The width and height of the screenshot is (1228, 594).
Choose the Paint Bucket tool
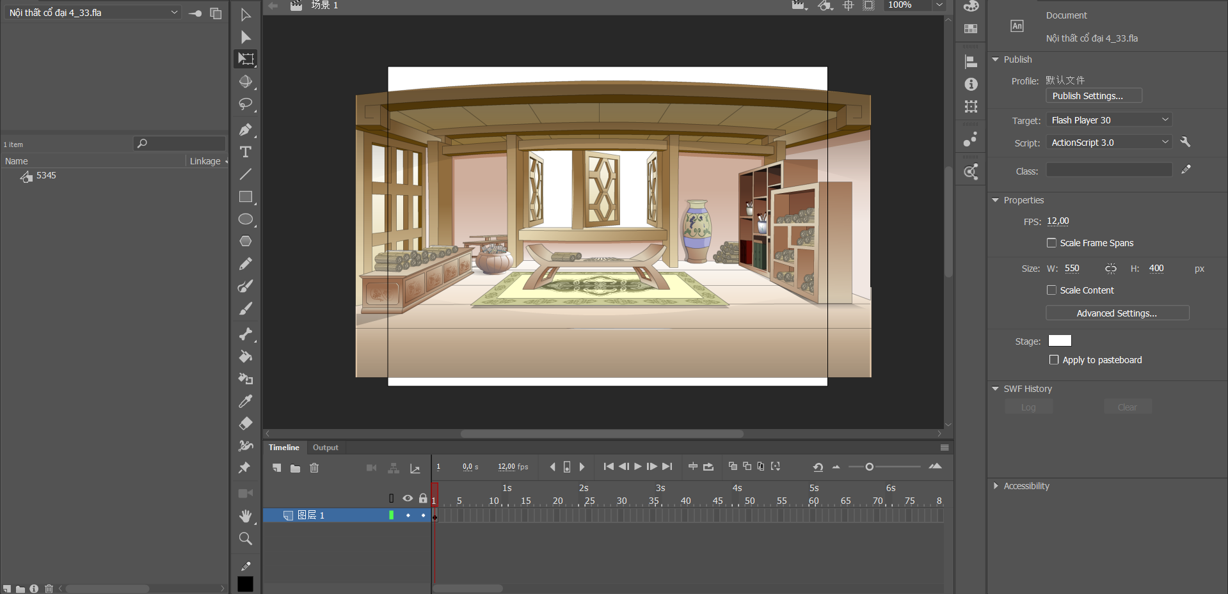tap(245, 357)
